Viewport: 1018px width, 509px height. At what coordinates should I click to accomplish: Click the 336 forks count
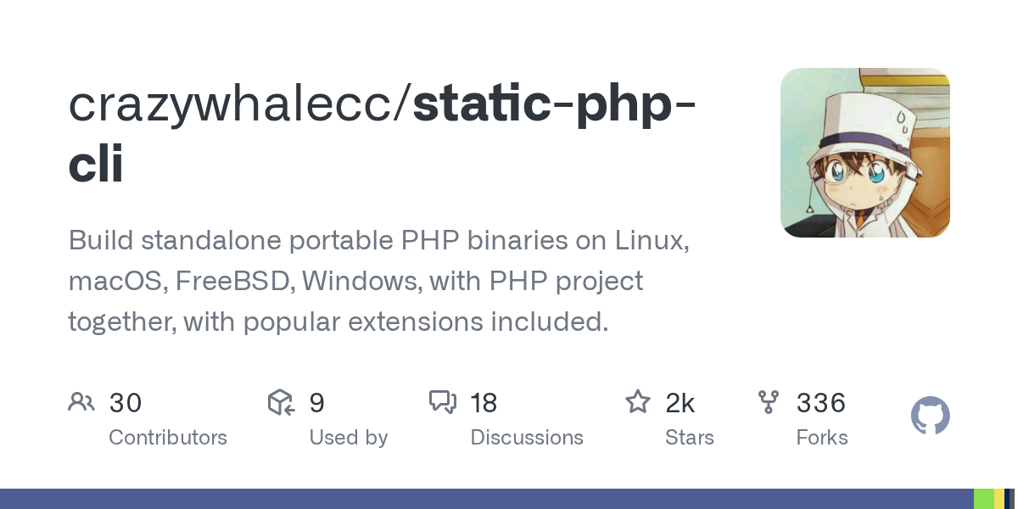820,403
